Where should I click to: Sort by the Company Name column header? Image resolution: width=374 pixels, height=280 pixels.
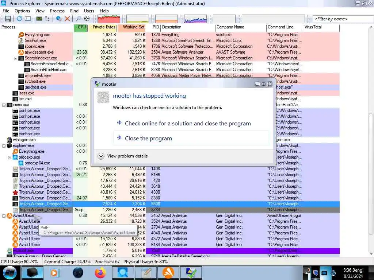click(240, 27)
